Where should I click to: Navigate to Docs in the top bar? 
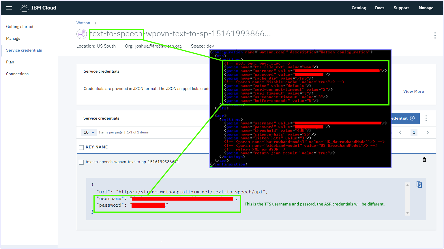click(x=379, y=8)
